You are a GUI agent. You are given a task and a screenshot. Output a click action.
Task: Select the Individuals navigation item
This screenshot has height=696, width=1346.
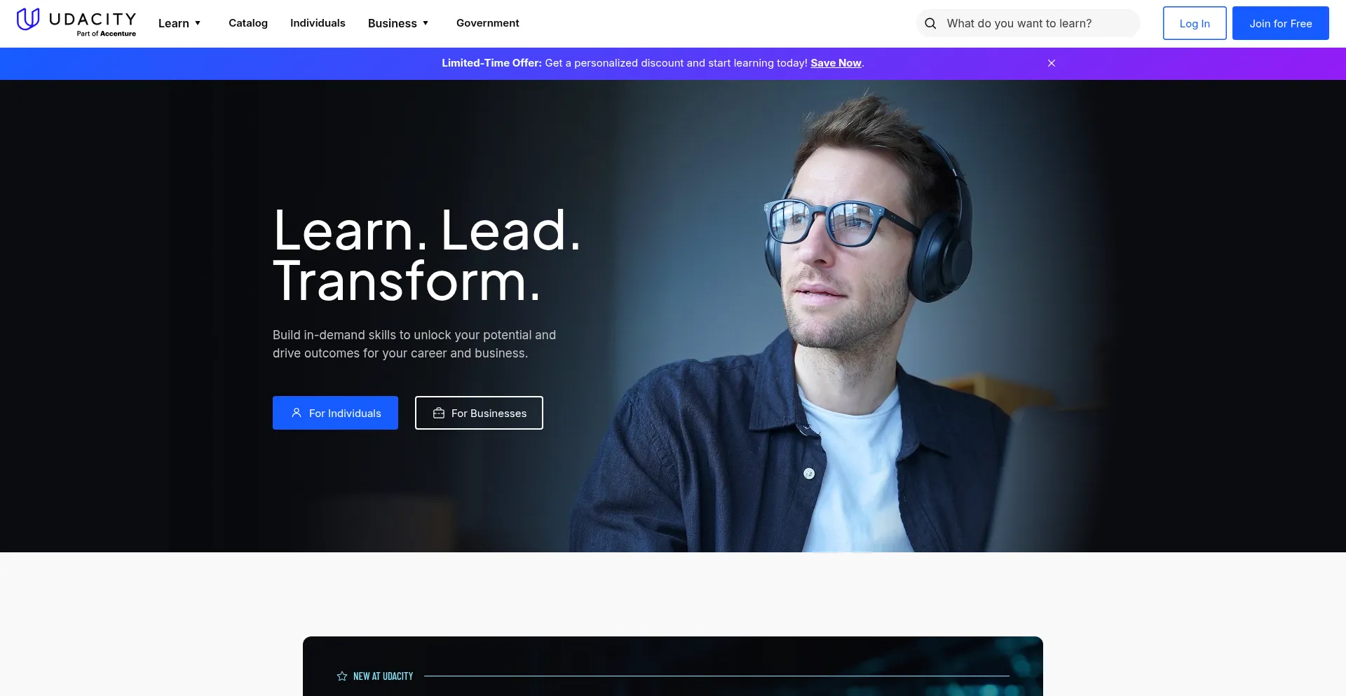coord(318,23)
